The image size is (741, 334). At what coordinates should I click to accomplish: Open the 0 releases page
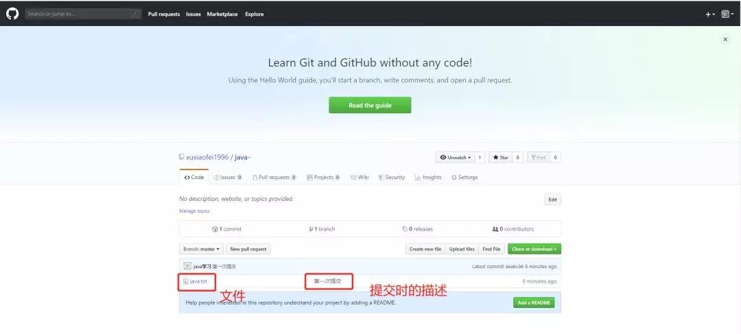[x=418, y=229]
